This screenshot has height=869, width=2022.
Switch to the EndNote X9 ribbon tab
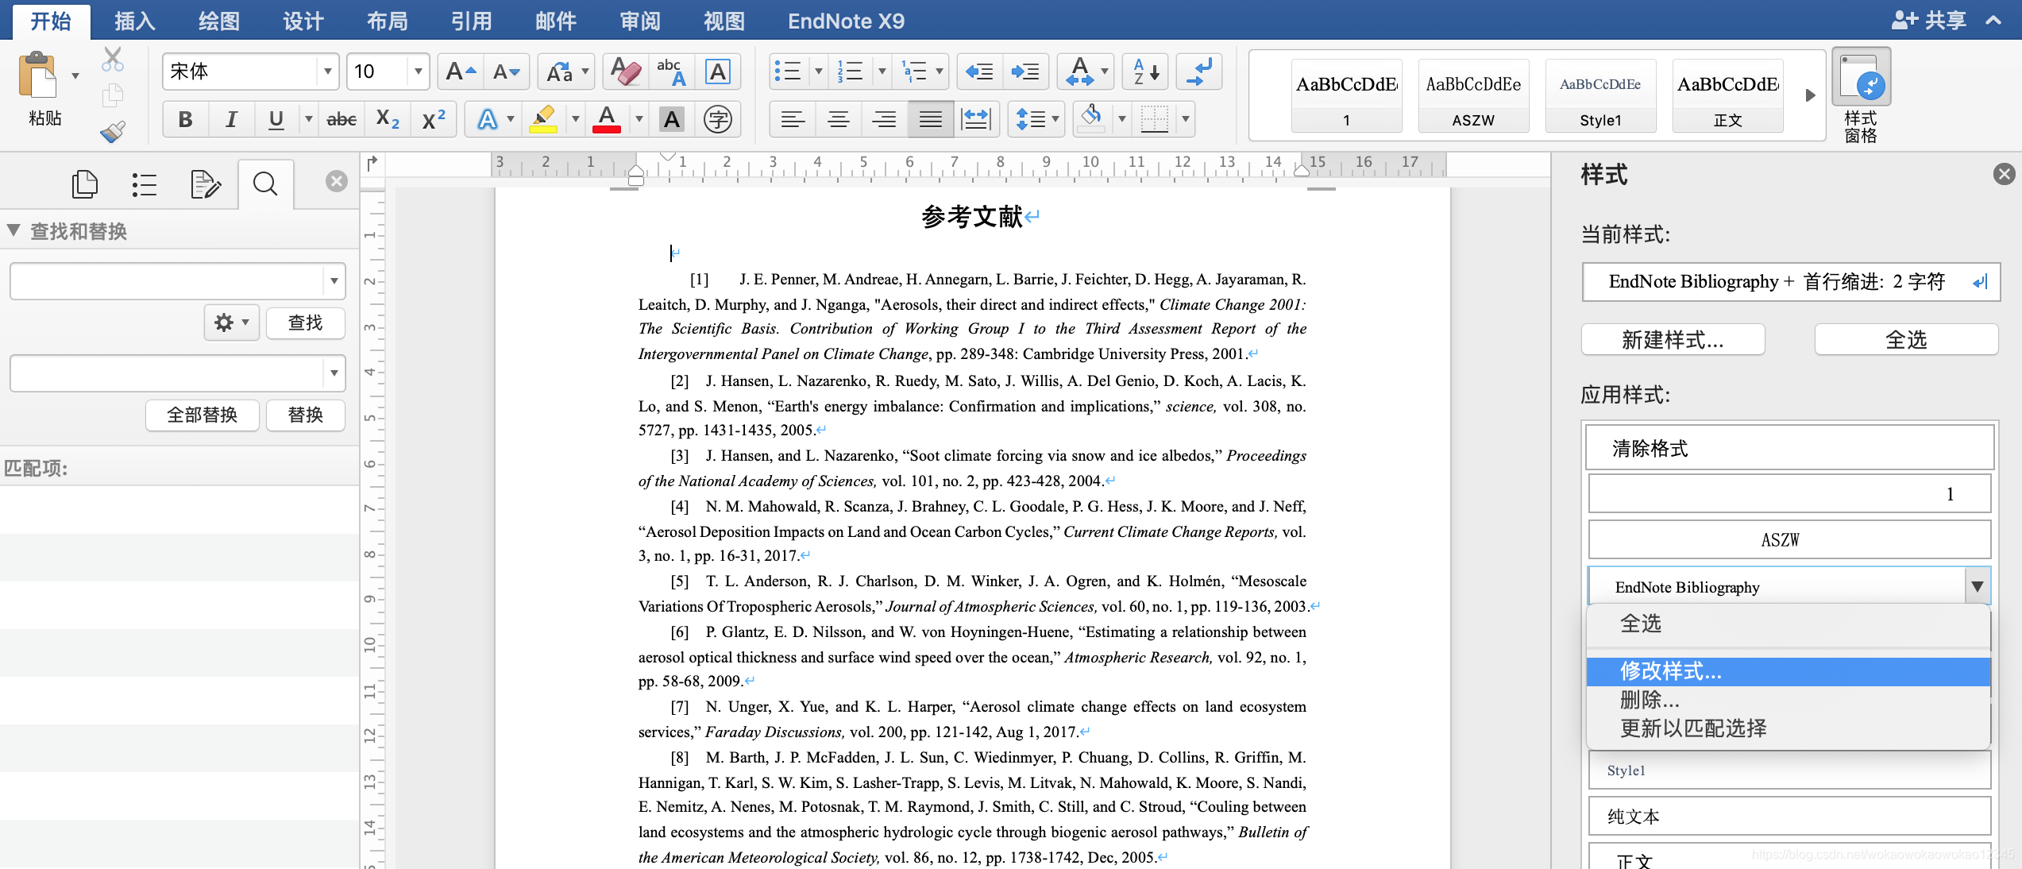tap(845, 21)
